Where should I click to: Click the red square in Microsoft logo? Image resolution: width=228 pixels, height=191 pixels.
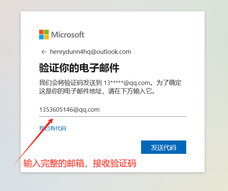pos(41,32)
